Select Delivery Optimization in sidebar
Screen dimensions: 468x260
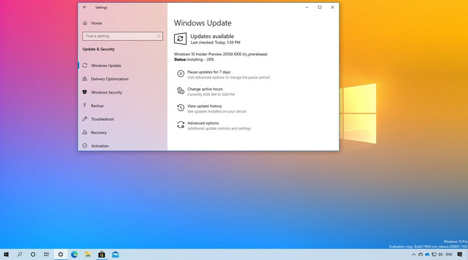110,79
